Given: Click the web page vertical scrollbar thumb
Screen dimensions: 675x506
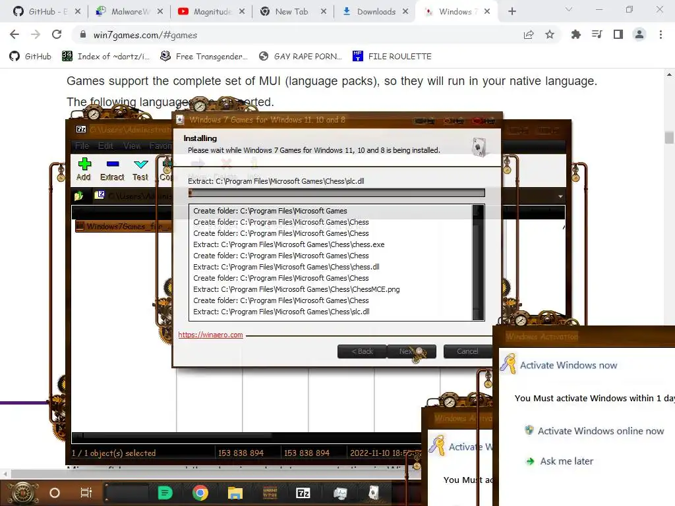Looking at the screenshot, I should coord(669,137).
